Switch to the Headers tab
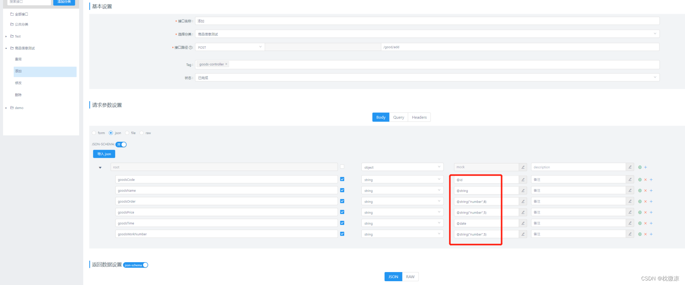Screen dimensions: 685x285 click(x=419, y=117)
